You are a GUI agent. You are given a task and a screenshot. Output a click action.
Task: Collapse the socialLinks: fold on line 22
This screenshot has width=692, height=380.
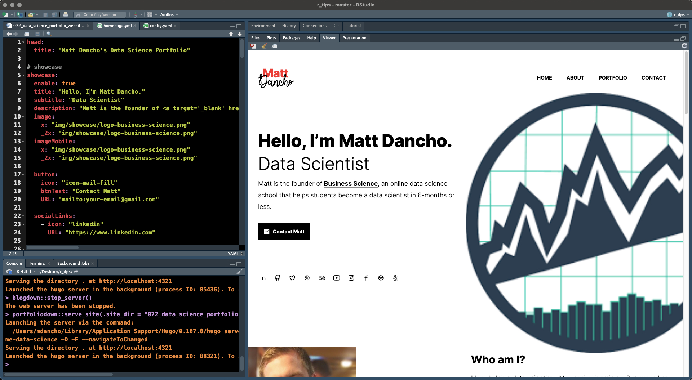pyautogui.click(x=23, y=216)
